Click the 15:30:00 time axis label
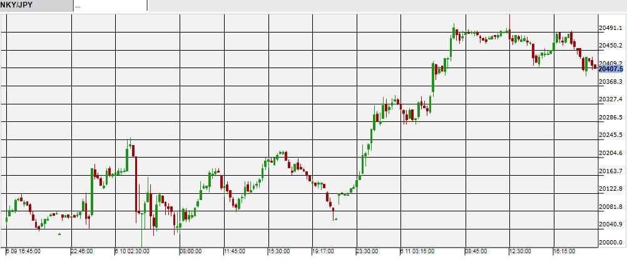The image size is (627, 262). pos(278,251)
